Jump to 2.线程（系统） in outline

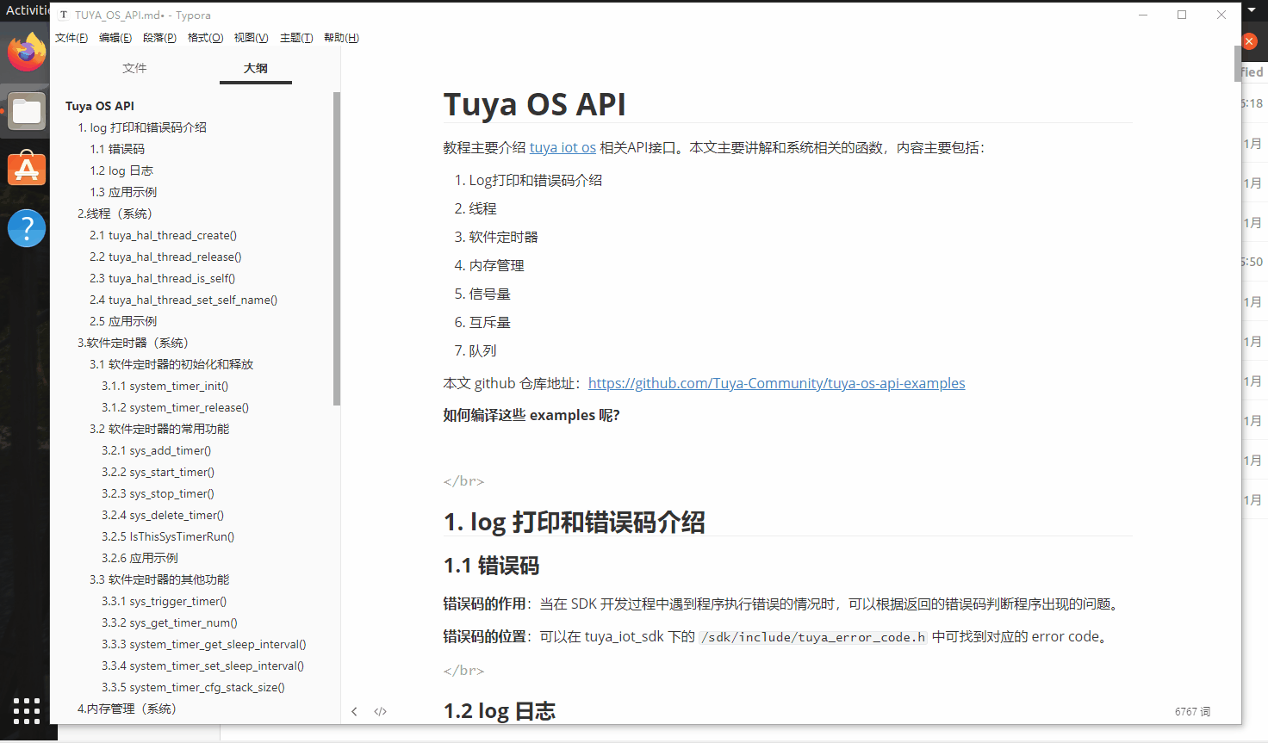[x=115, y=214]
